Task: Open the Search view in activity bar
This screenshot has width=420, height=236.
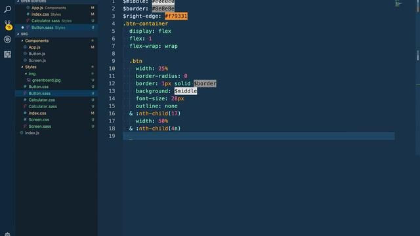Action: 7,9
